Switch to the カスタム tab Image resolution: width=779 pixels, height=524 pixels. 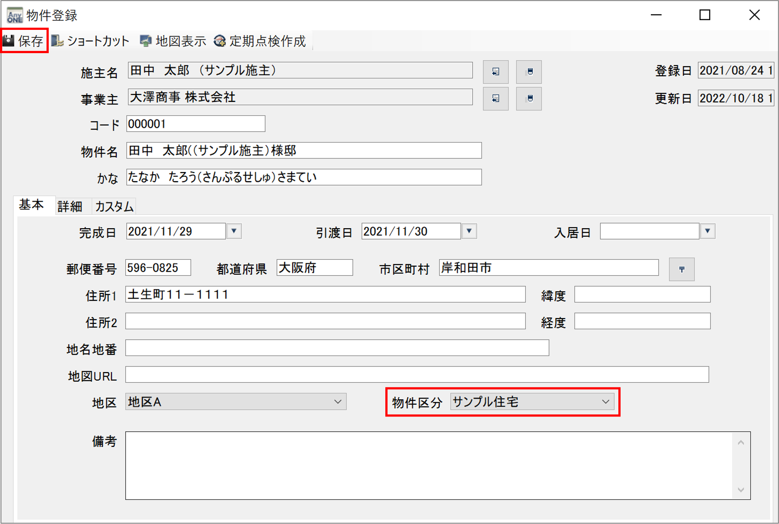point(114,206)
